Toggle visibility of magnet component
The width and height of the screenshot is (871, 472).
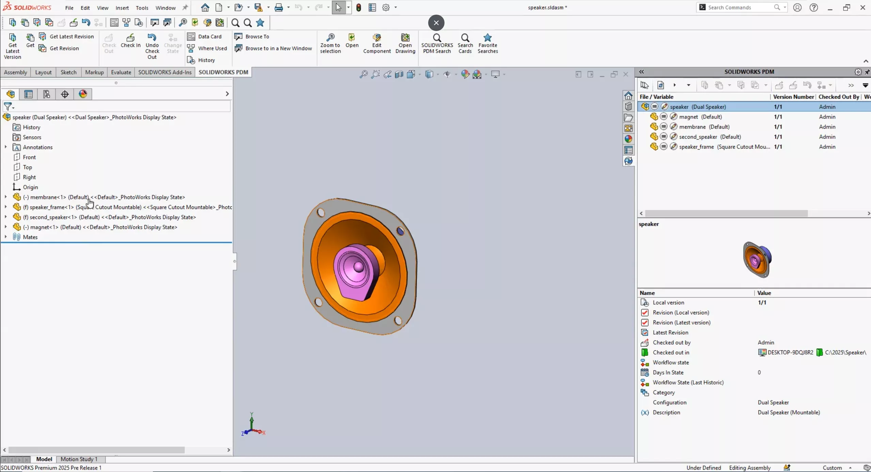16,227
